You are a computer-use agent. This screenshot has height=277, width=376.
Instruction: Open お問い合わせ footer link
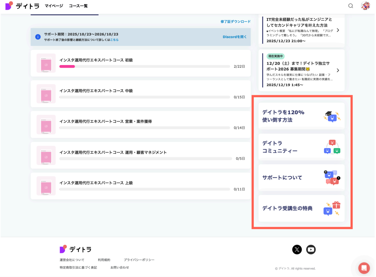(120, 267)
